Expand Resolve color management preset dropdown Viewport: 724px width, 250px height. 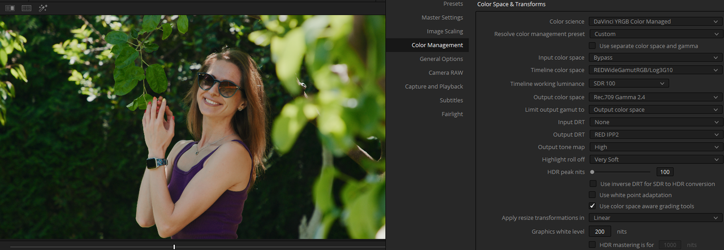656,34
